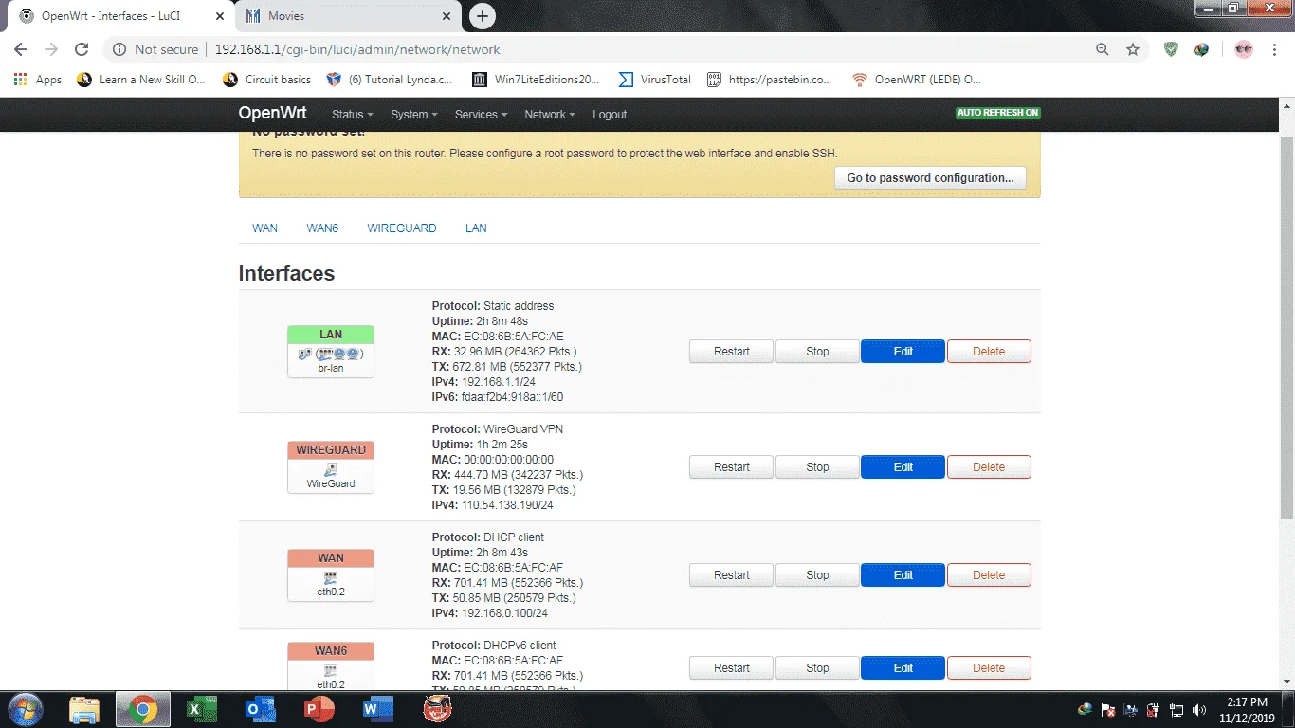Open the pastebin bookmark
Image resolution: width=1295 pixels, height=728 pixels.
click(x=770, y=80)
